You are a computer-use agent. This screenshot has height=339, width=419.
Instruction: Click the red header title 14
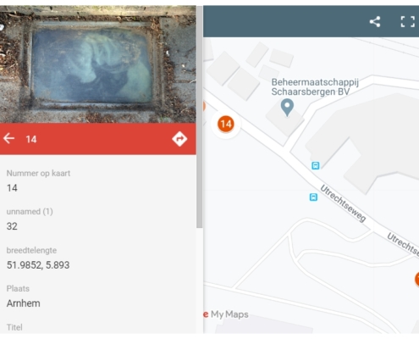tap(31, 139)
